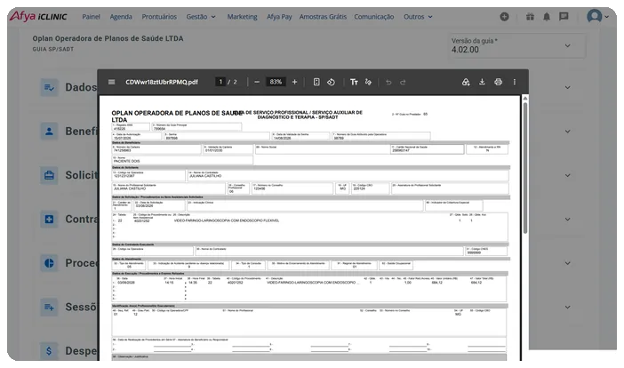Open the notifications bell
The height and width of the screenshot is (368, 624).
[547, 17]
